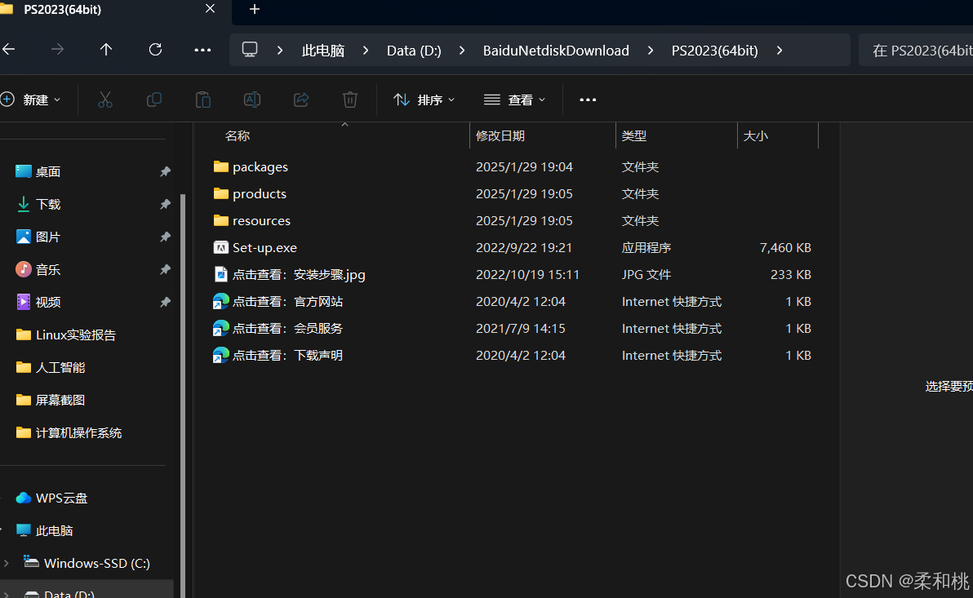Viewport: 973px width, 598px height.
Task: Open the navigation bar three-dot menu
Action: [202, 50]
